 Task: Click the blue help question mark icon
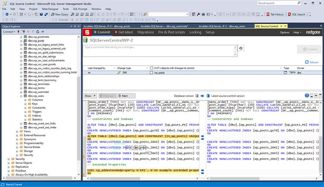[x=307, y=95]
